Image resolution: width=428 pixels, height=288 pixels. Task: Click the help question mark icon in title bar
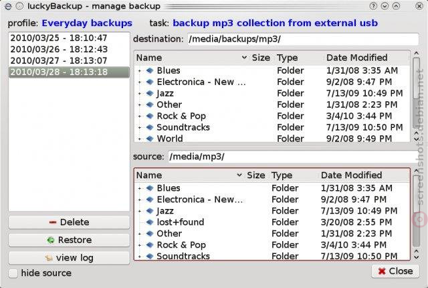[373, 6]
